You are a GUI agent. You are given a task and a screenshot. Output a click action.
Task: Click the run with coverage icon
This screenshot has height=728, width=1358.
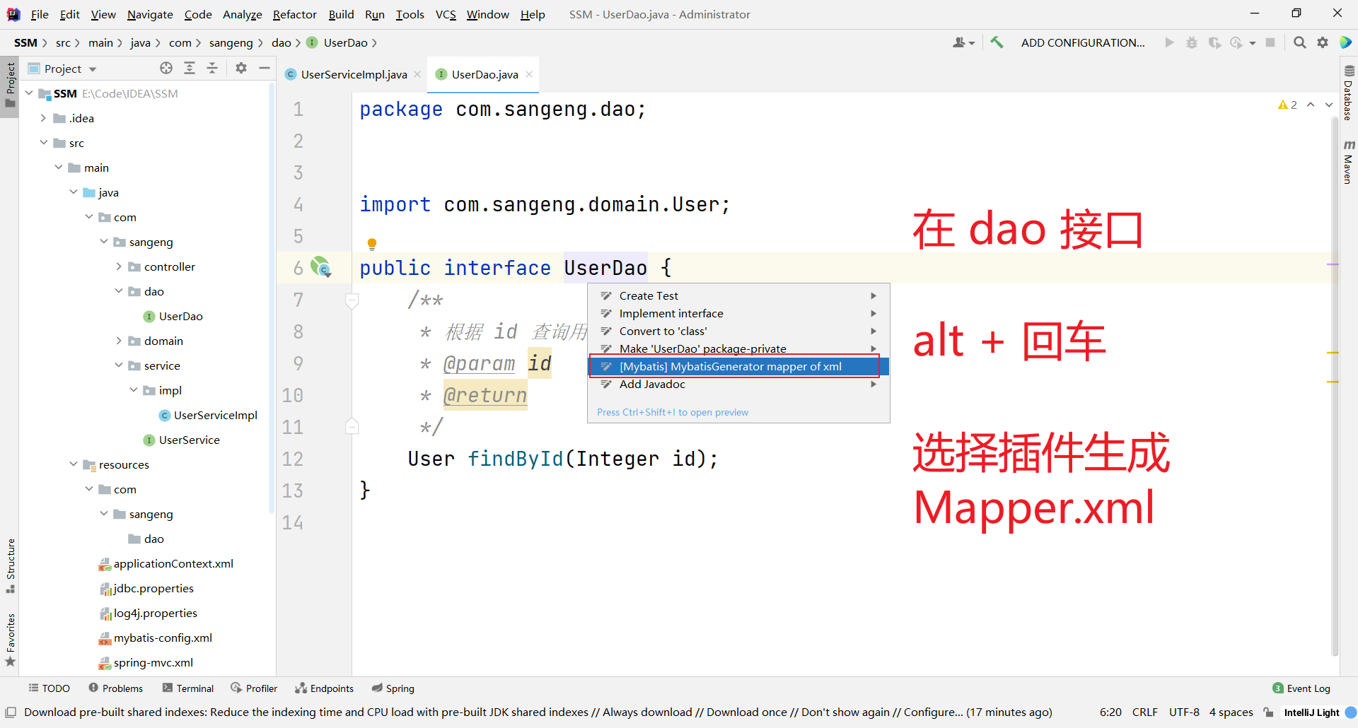[1214, 42]
